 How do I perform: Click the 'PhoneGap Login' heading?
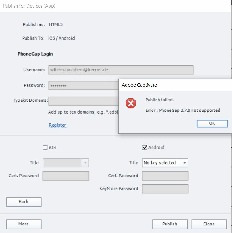35,54
